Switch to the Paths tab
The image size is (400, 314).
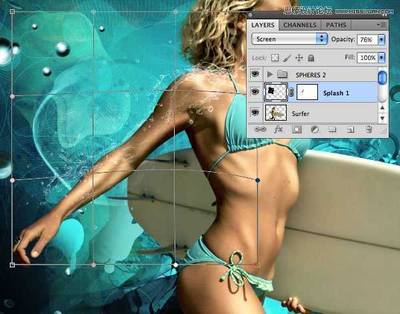[x=336, y=25]
